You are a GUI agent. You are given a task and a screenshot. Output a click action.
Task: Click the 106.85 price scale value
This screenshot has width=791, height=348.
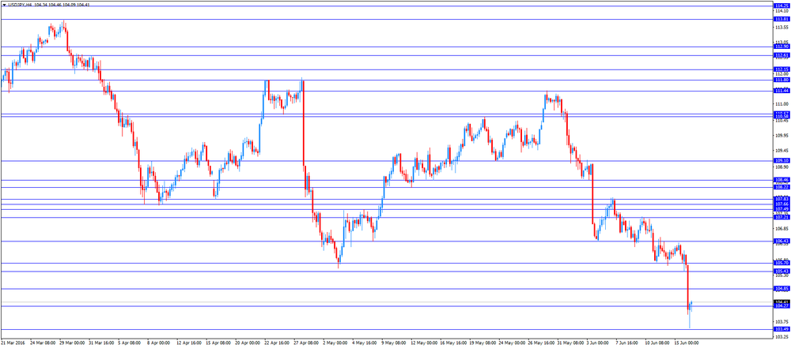[782, 229]
